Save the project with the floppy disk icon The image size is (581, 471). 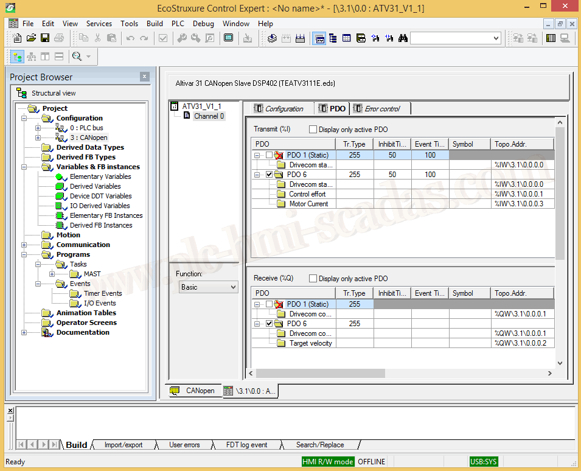tap(45, 38)
